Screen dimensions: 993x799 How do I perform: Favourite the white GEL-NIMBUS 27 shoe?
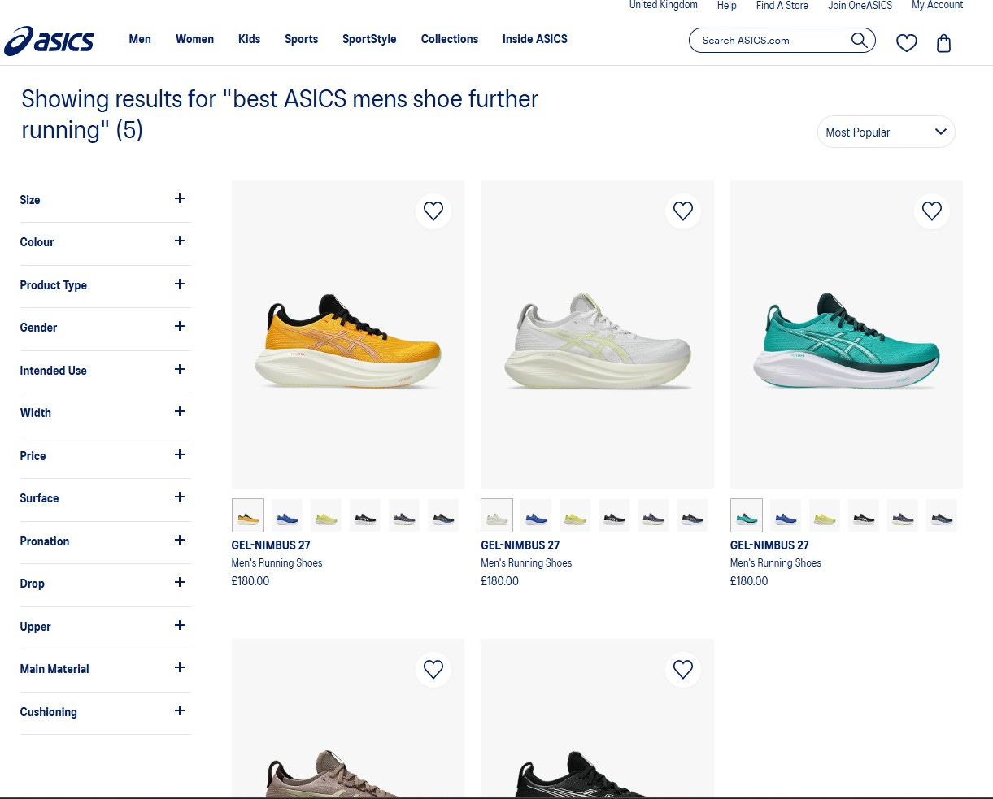coord(683,211)
